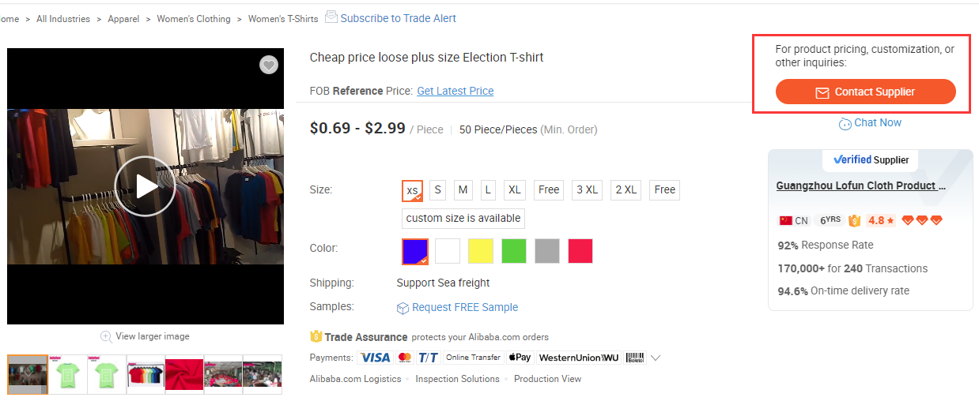Pick the yellow color swatch
The image size is (979, 401).
481,251
